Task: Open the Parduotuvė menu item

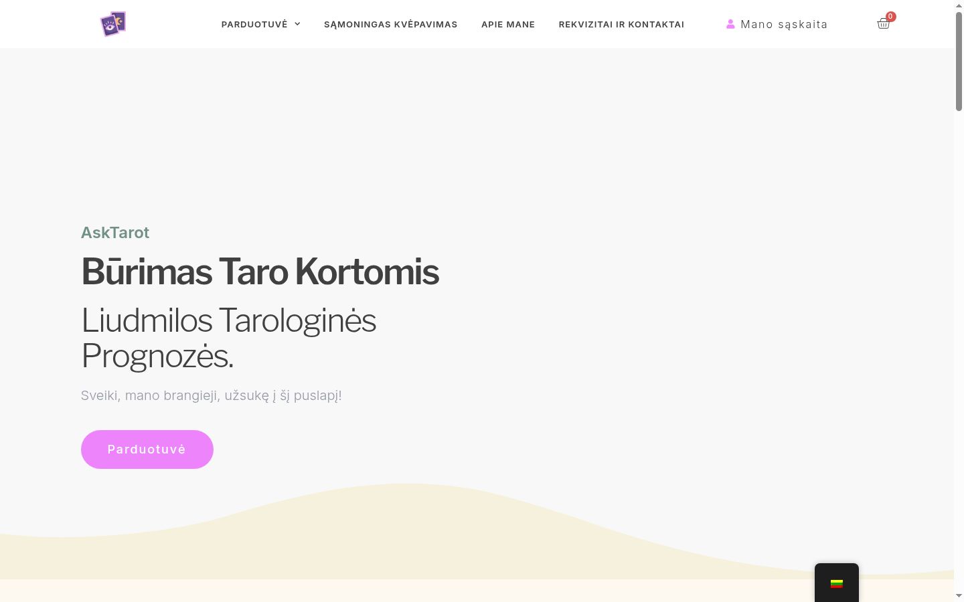Action: 254,24
